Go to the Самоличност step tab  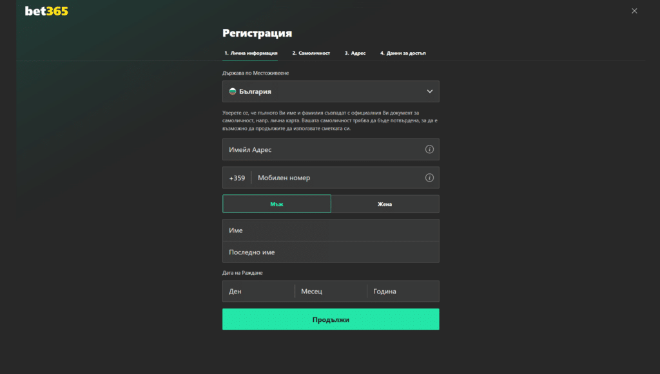point(311,53)
